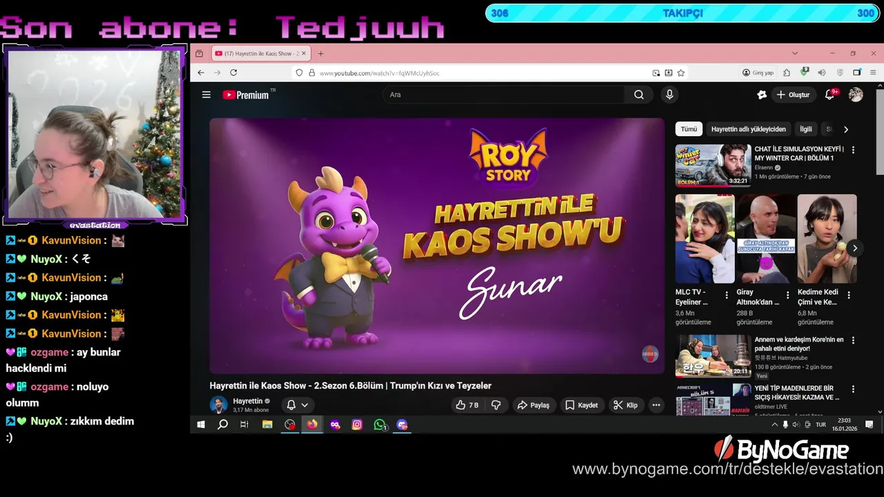Open Annem ve kardeşim Kore'nin video title
The image size is (884, 497).
click(799, 344)
